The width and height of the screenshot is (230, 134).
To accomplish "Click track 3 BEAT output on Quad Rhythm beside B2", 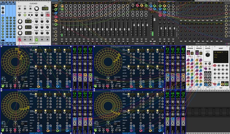I will (57, 86).
